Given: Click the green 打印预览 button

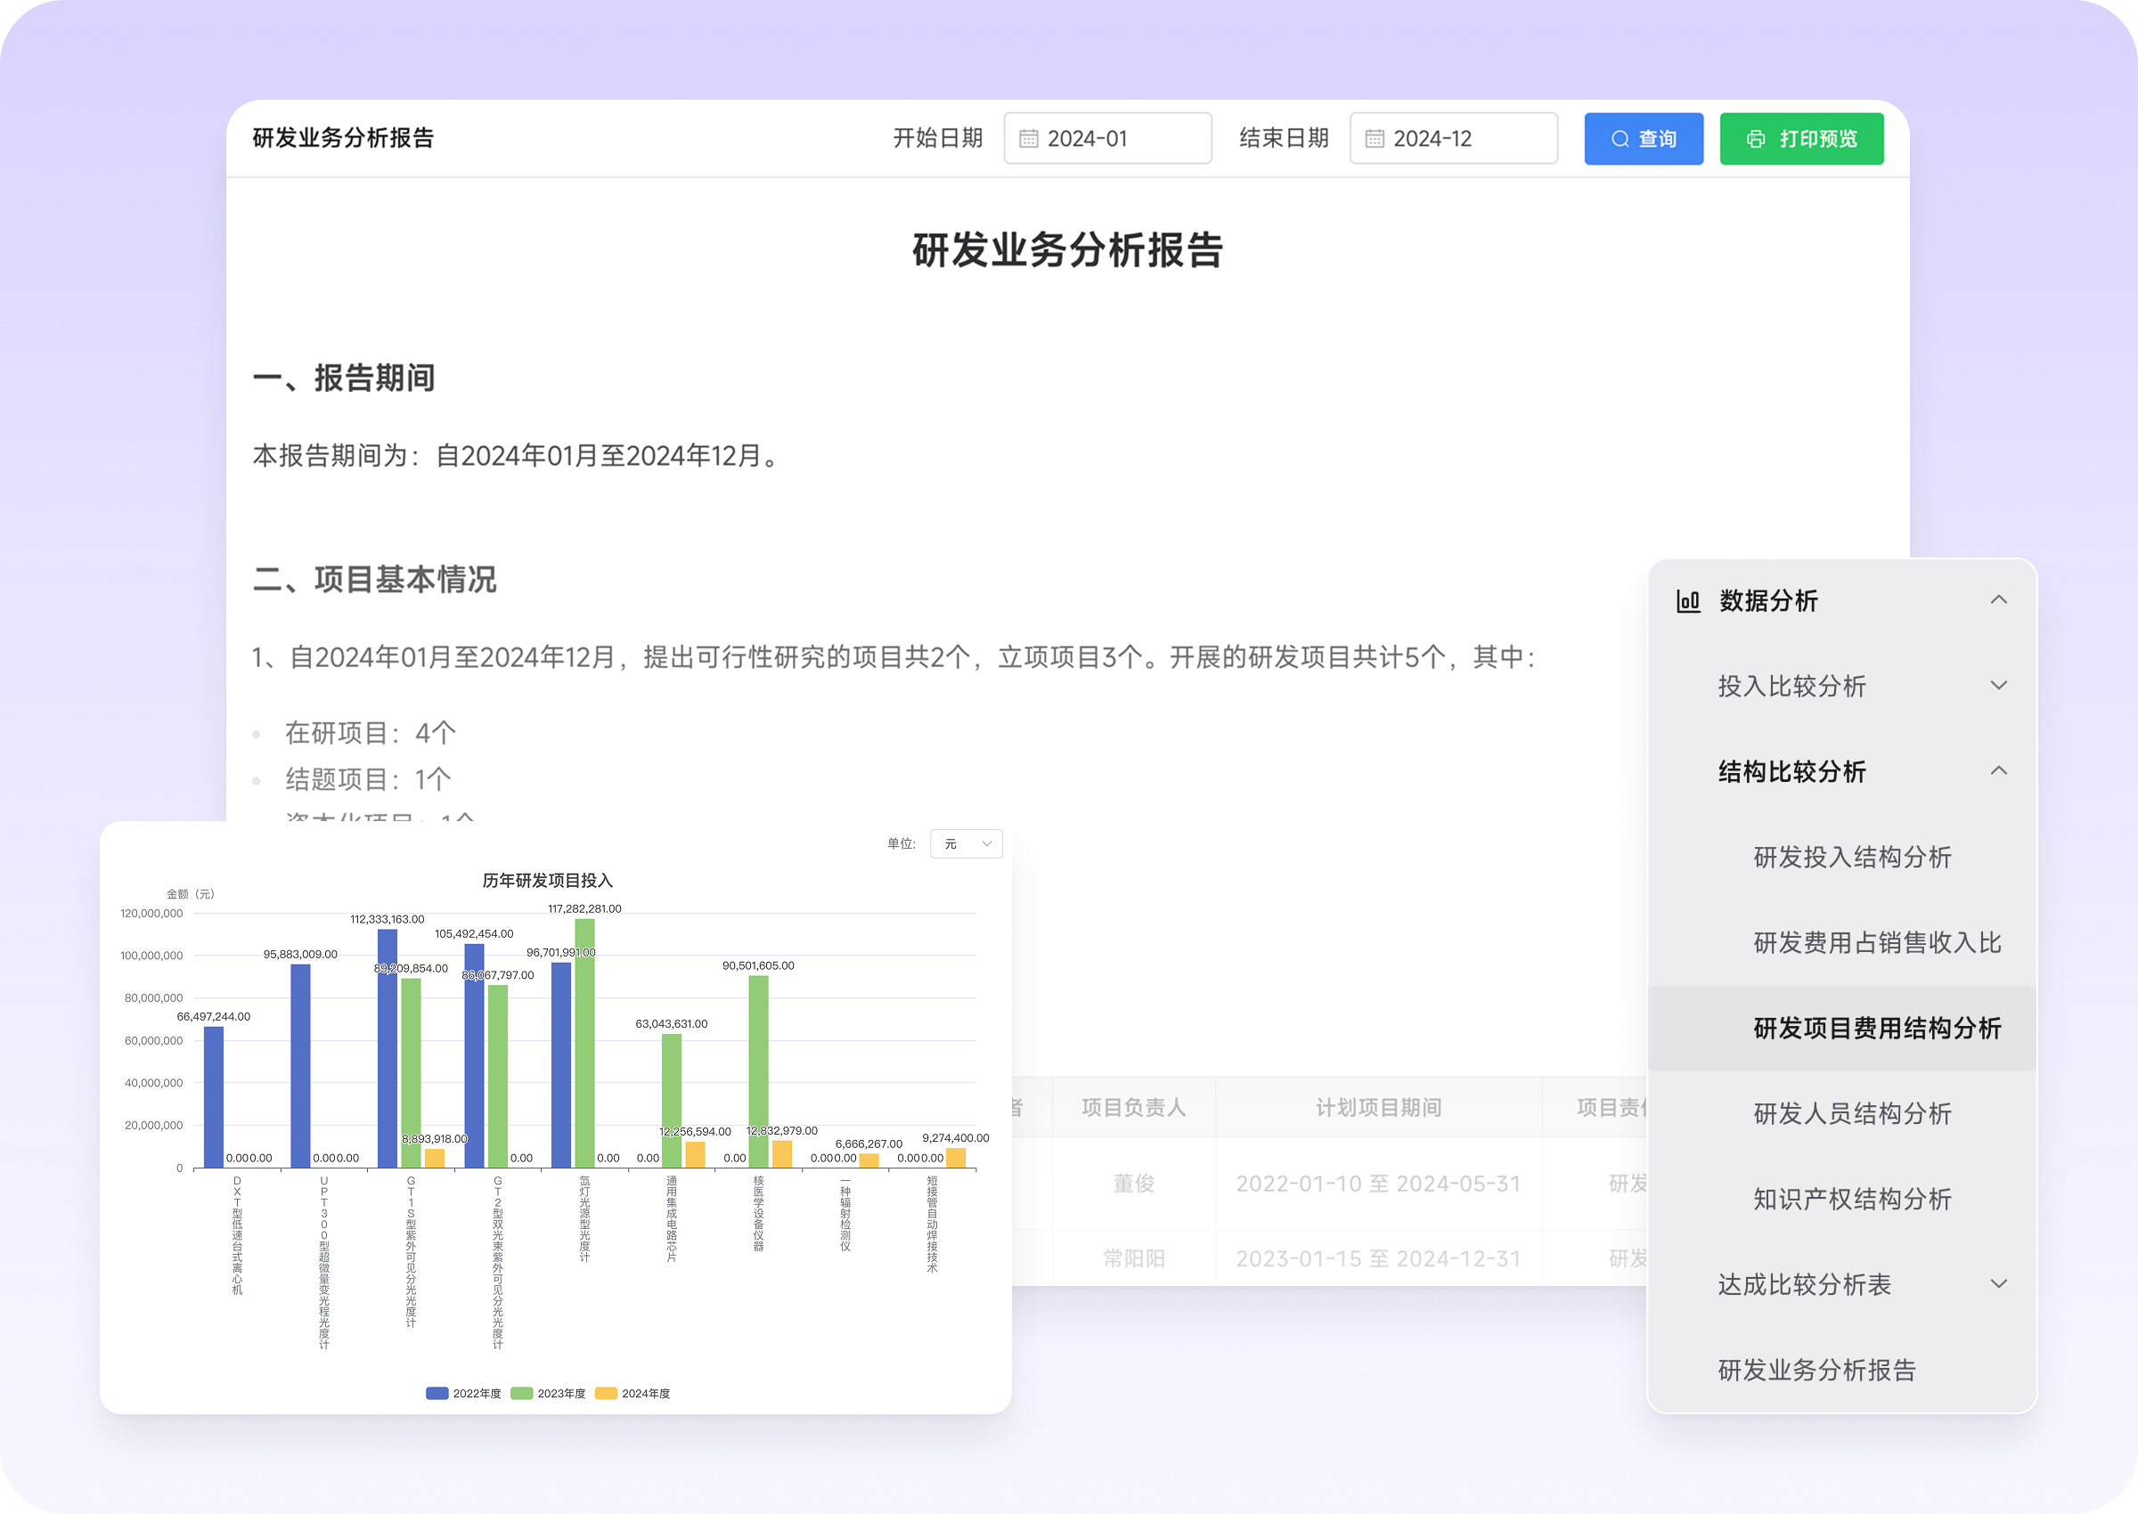Looking at the screenshot, I should pyautogui.click(x=1800, y=139).
